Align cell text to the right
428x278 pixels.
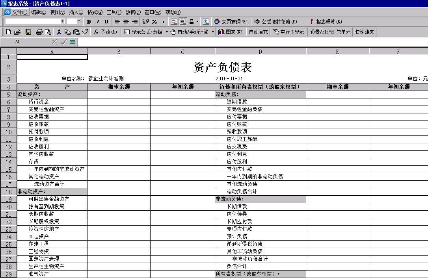pos(134,22)
